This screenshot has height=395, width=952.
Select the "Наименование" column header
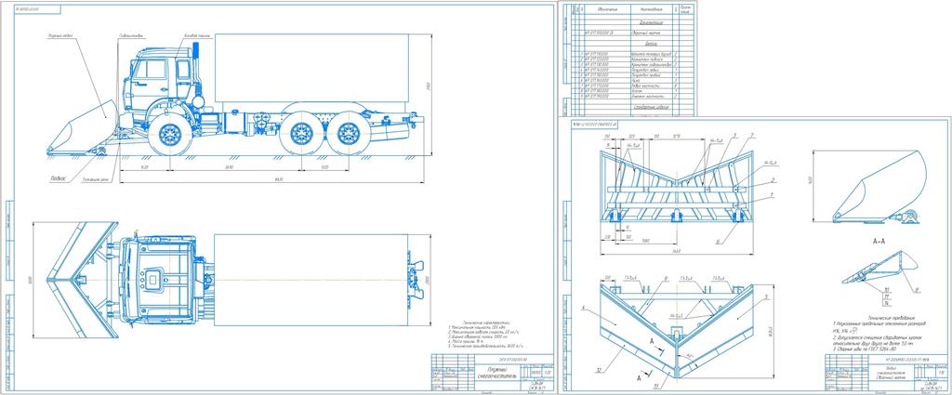coord(650,9)
